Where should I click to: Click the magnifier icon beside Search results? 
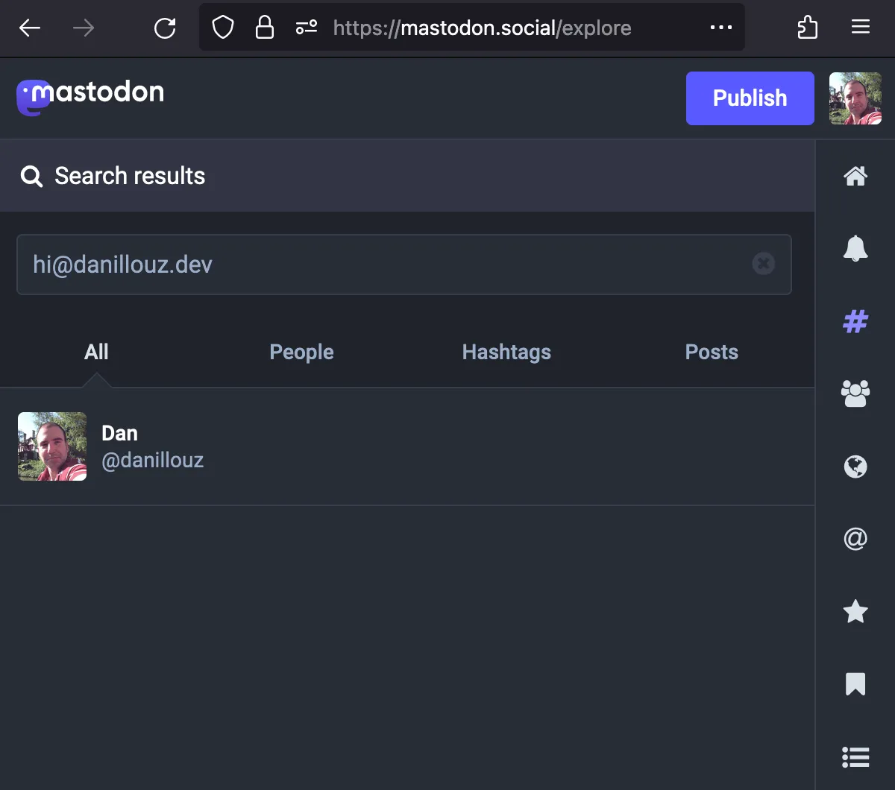[x=31, y=177]
